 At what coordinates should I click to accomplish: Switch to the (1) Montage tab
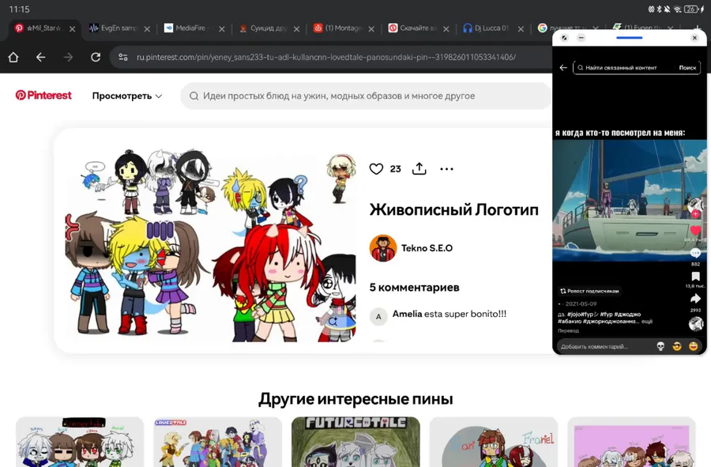[338, 28]
